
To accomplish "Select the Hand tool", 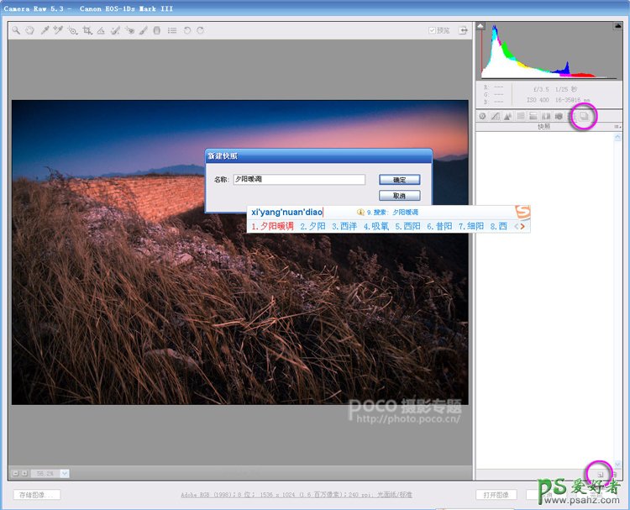I will point(29,30).
